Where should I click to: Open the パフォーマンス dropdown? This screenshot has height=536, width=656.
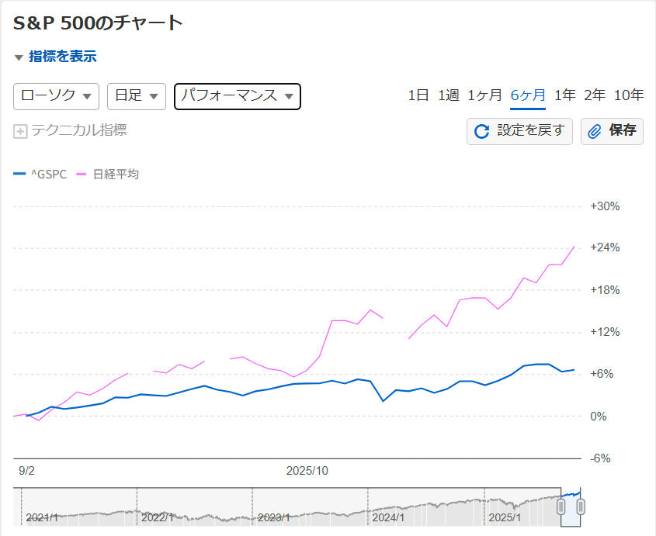point(237,96)
